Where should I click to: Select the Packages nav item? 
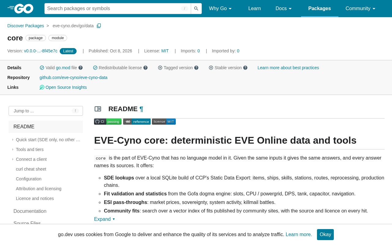pos(319,9)
